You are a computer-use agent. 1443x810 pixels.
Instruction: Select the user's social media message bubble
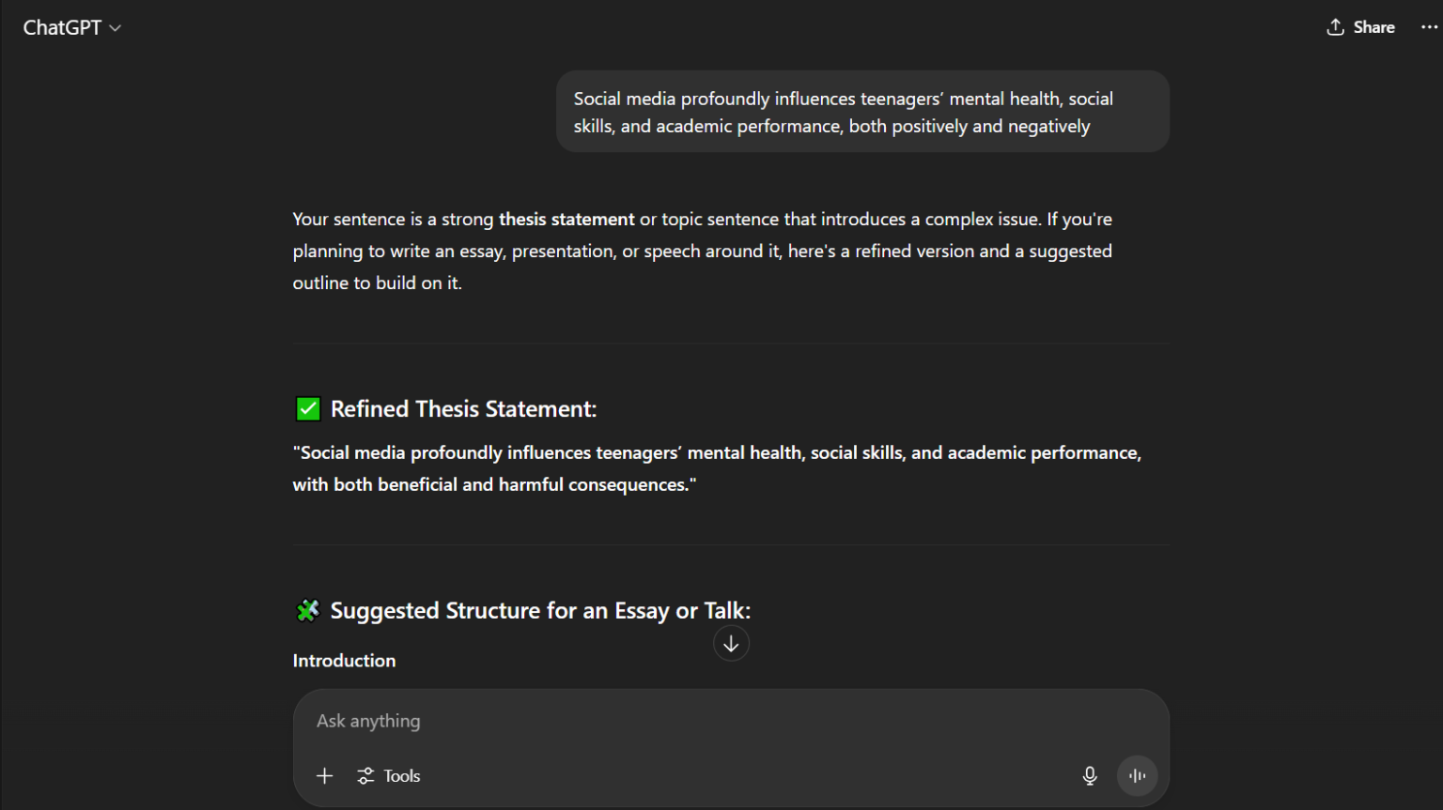862,112
